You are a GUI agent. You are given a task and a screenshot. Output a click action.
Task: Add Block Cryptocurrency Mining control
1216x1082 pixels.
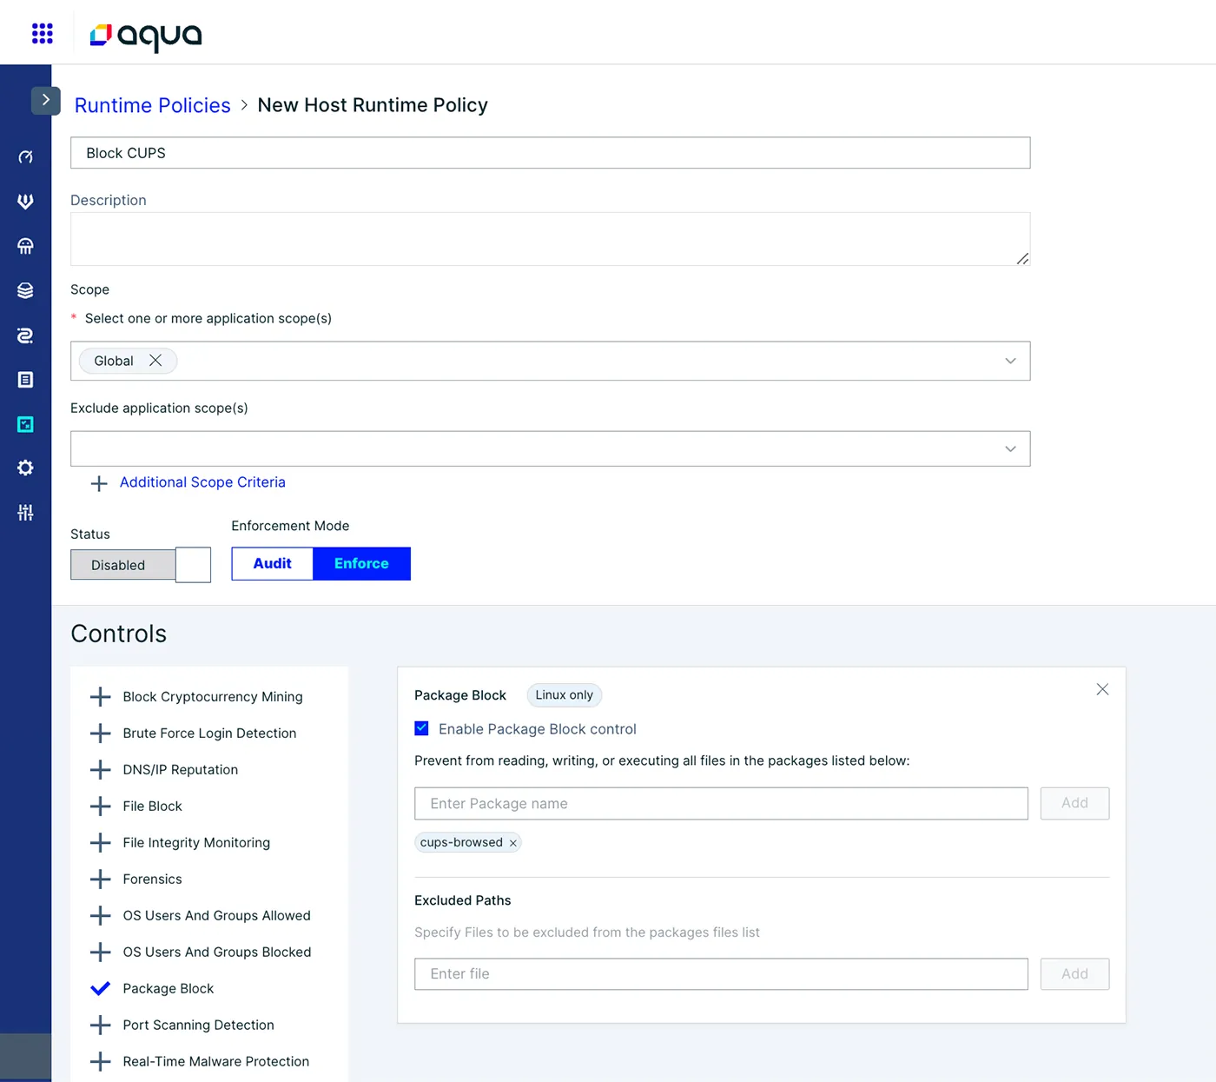(x=101, y=697)
